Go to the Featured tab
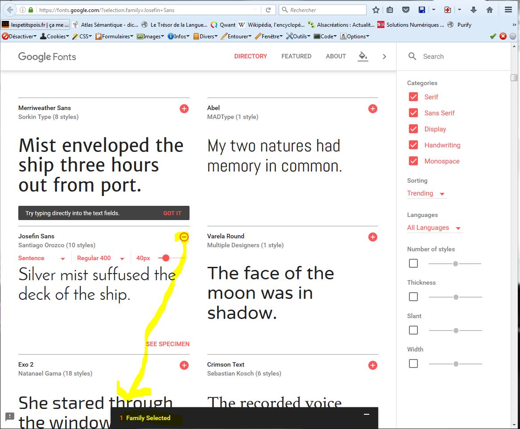Screen dimensions: 520x429 click(x=296, y=56)
